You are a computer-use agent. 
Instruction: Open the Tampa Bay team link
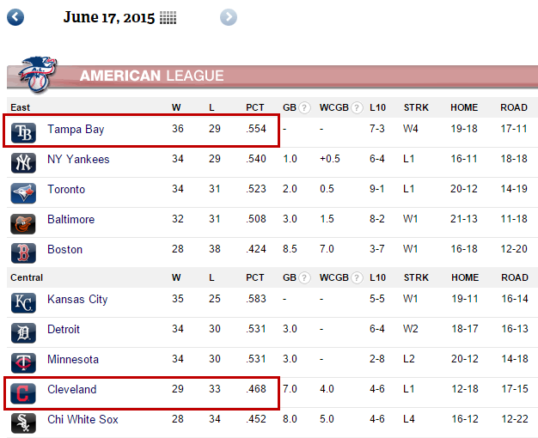coord(76,130)
